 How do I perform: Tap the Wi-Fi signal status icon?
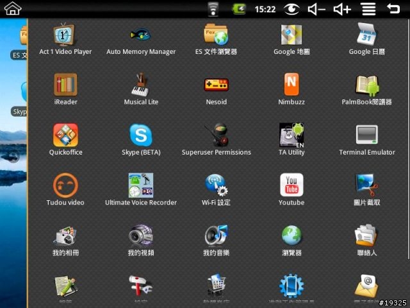(213, 9)
